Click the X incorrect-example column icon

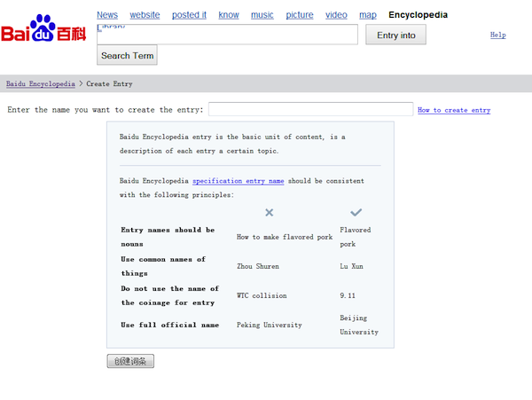(269, 212)
